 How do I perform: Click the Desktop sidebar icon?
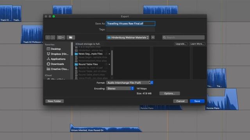pyautogui.click(x=48, y=49)
